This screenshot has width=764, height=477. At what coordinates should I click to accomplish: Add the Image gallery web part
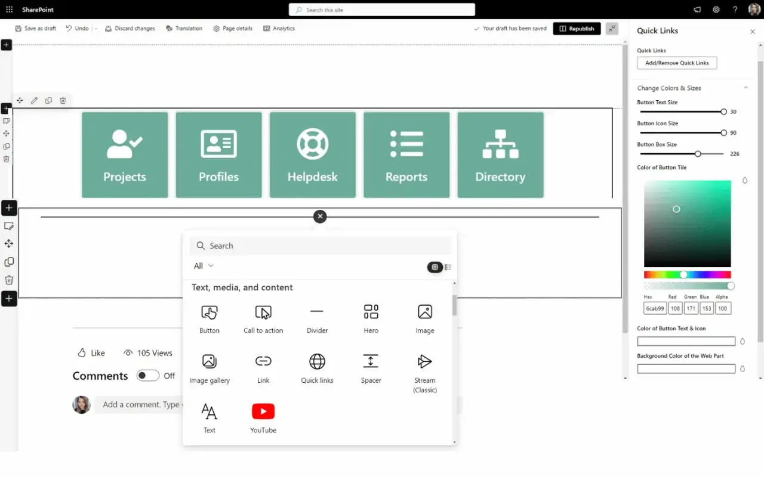point(210,368)
